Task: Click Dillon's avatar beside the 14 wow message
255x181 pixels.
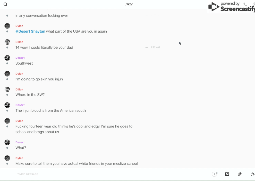Action: (7, 42)
